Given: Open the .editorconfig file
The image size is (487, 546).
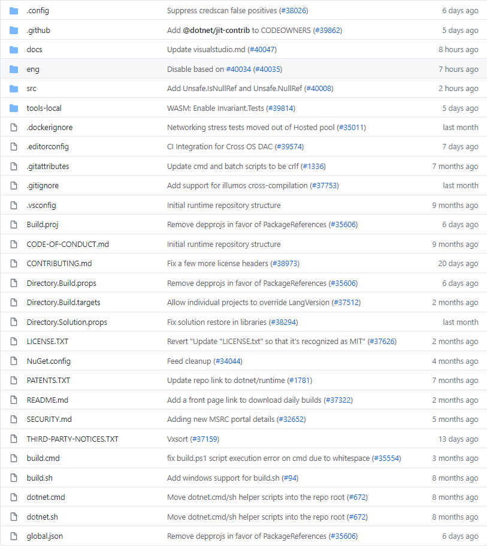Looking at the screenshot, I should tap(49, 147).
